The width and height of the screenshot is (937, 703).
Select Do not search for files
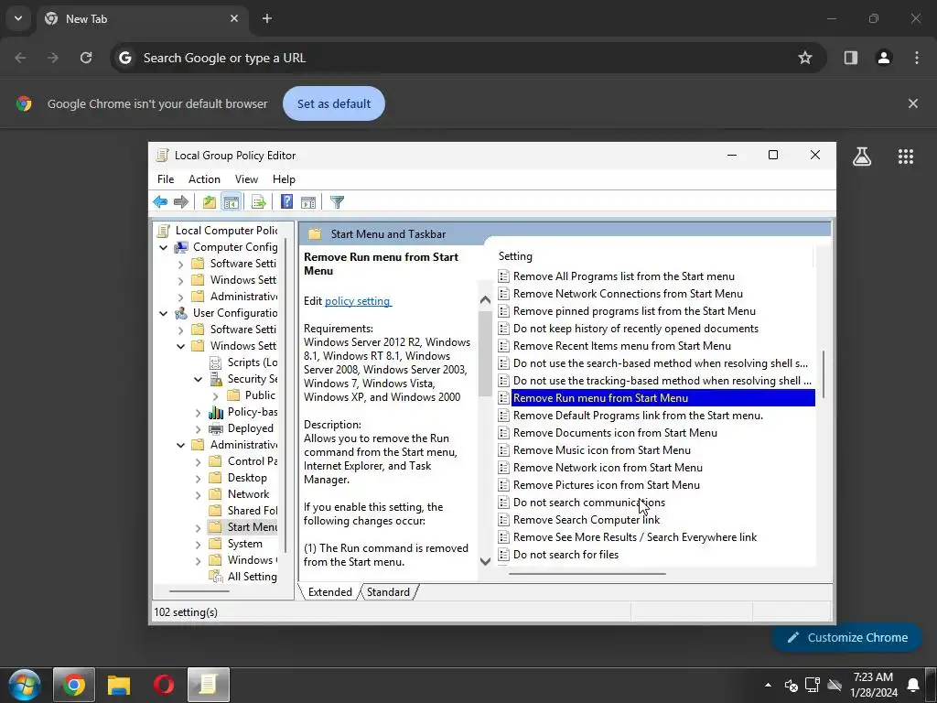(565, 554)
